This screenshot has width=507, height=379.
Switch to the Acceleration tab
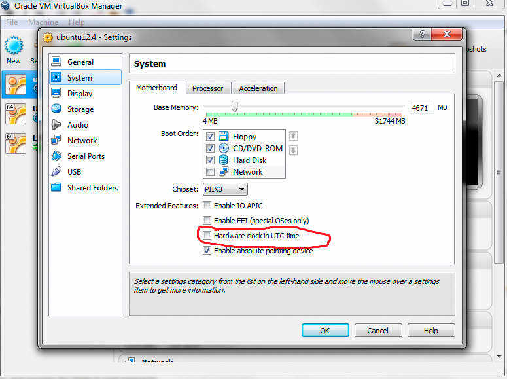(258, 88)
